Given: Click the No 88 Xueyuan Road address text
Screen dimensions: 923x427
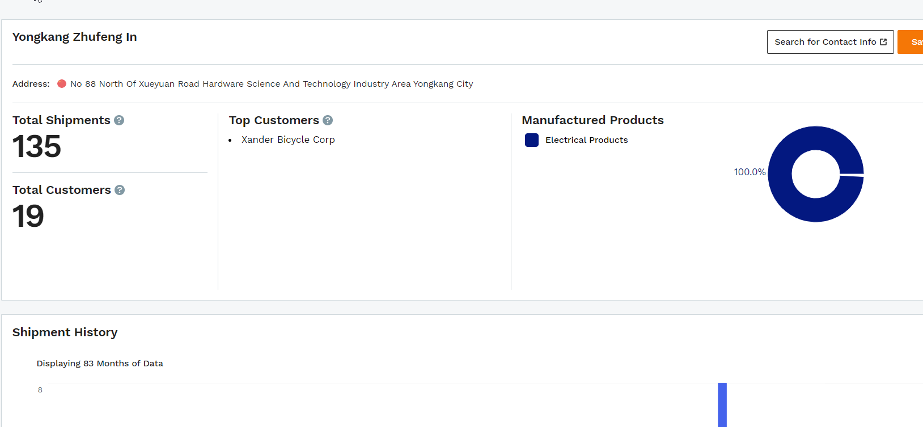Looking at the screenshot, I should click(272, 84).
